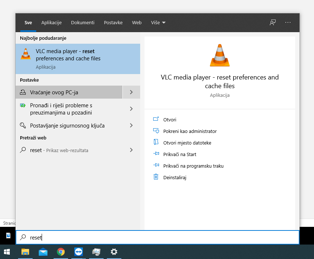Click the folder icon next to Otvori mjesto datoteke
Screen dimensions: 314x259
[156, 142]
